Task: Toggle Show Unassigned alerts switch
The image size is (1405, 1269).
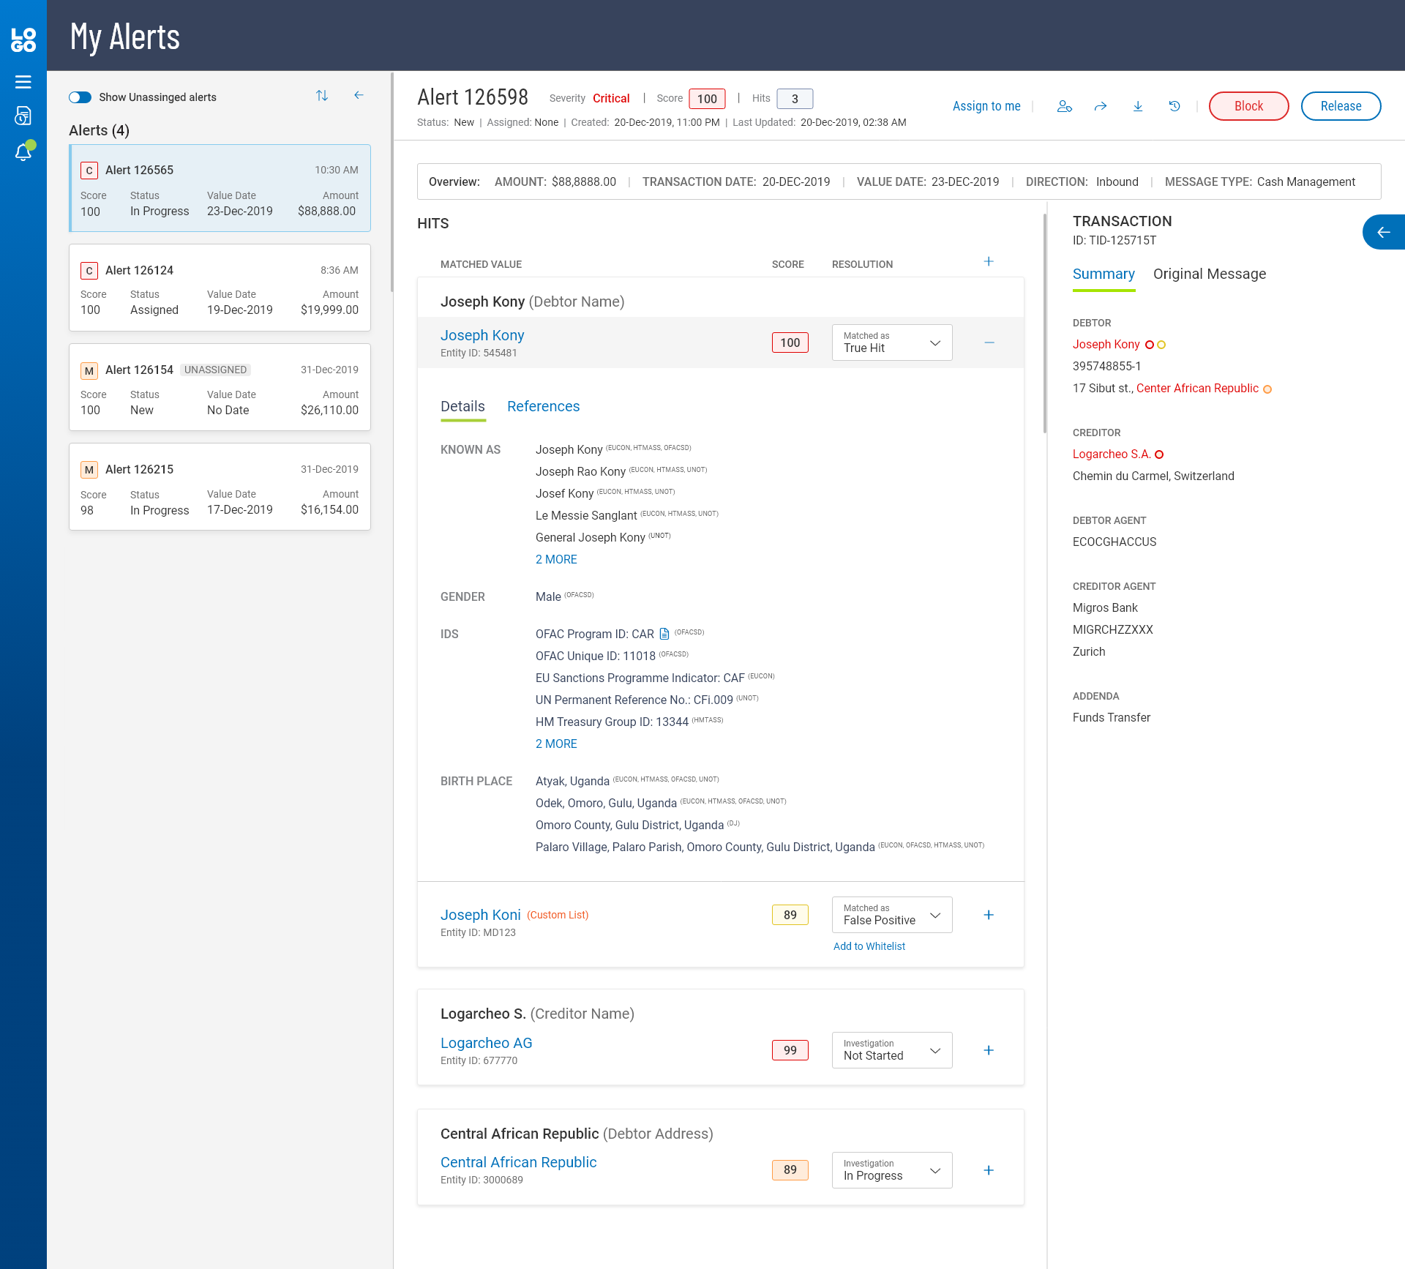Action: pos(80,97)
